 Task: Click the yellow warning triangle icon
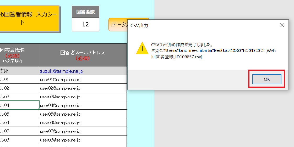[142, 48]
